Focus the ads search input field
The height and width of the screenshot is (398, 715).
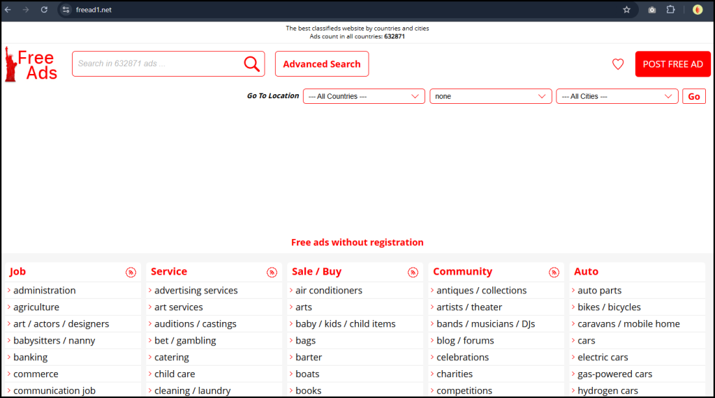tap(157, 64)
